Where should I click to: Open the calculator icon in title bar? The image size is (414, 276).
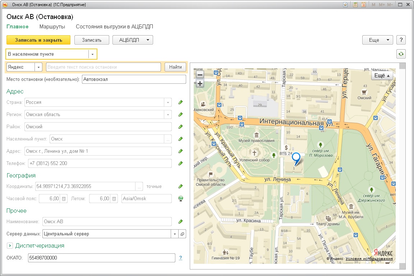click(x=355, y=5)
